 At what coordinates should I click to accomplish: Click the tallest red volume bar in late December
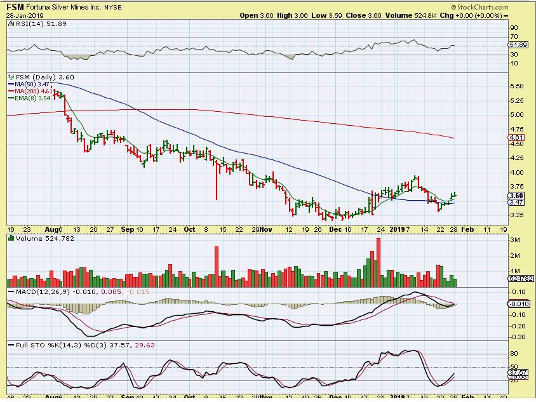[x=379, y=262]
